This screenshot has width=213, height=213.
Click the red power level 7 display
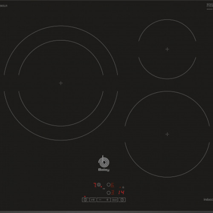tap(95, 185)
